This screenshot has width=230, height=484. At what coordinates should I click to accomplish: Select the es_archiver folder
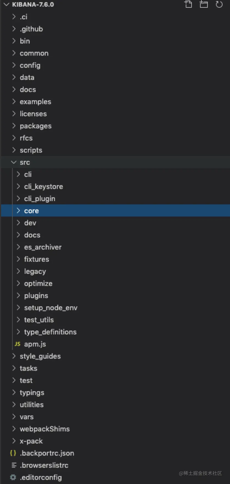click(x=43, y=247)
